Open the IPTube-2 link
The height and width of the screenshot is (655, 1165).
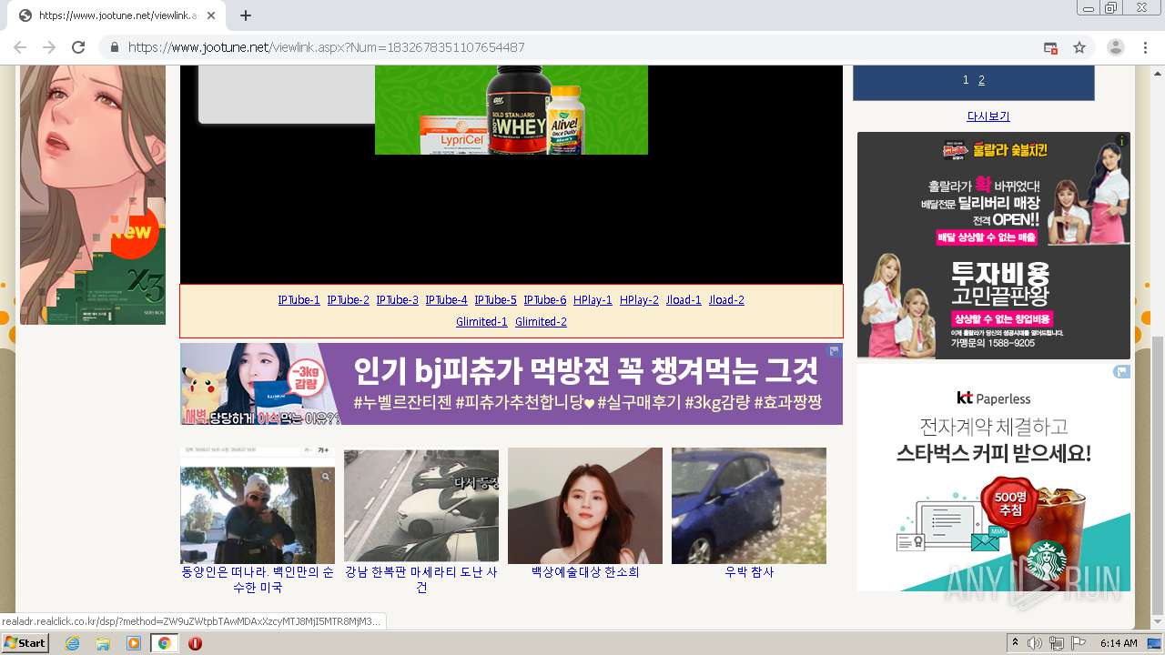tap(348, 300)
